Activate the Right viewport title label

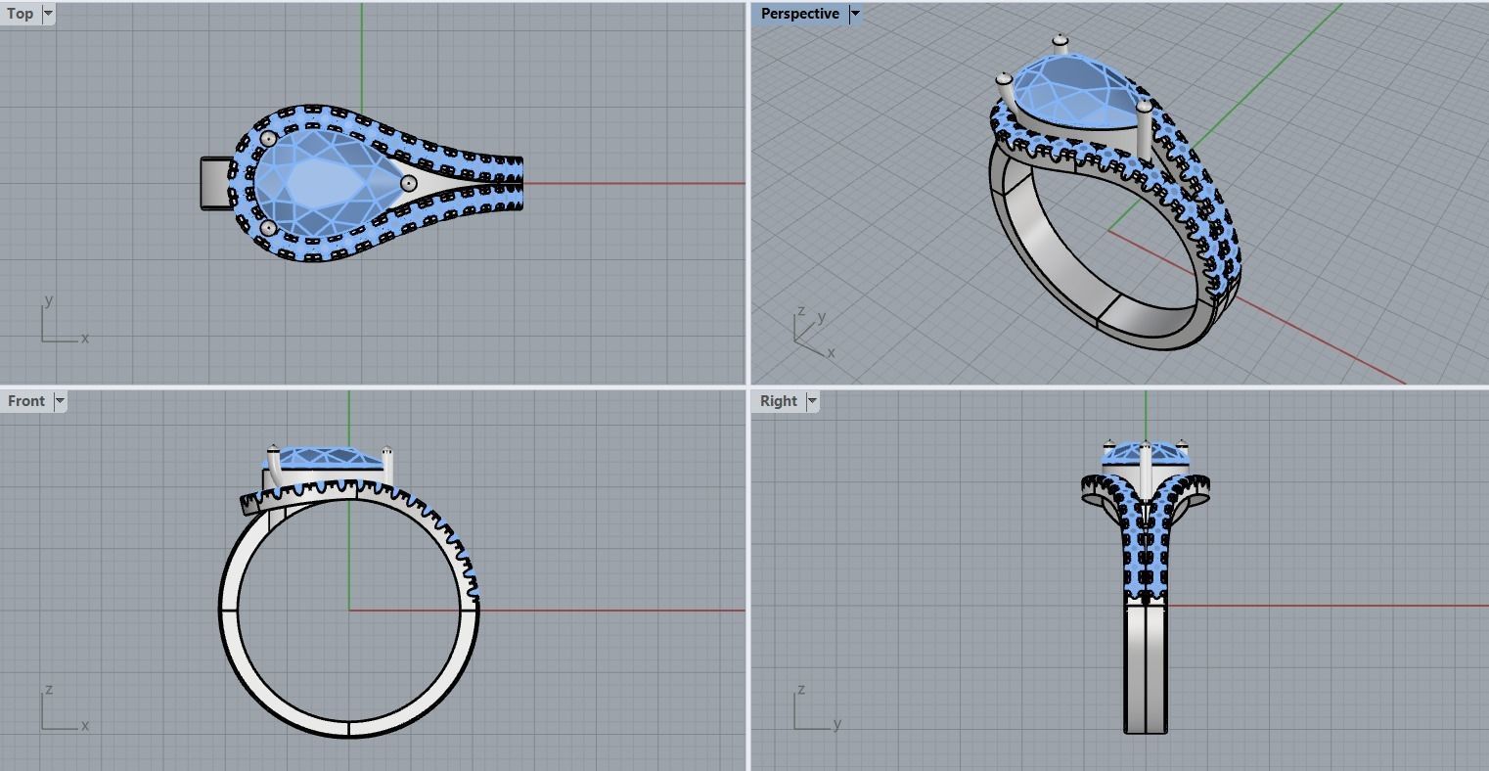coord(779,401)
